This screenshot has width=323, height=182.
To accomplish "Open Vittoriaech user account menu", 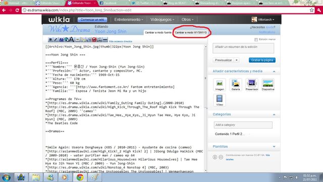I will [x=263, y=20].
